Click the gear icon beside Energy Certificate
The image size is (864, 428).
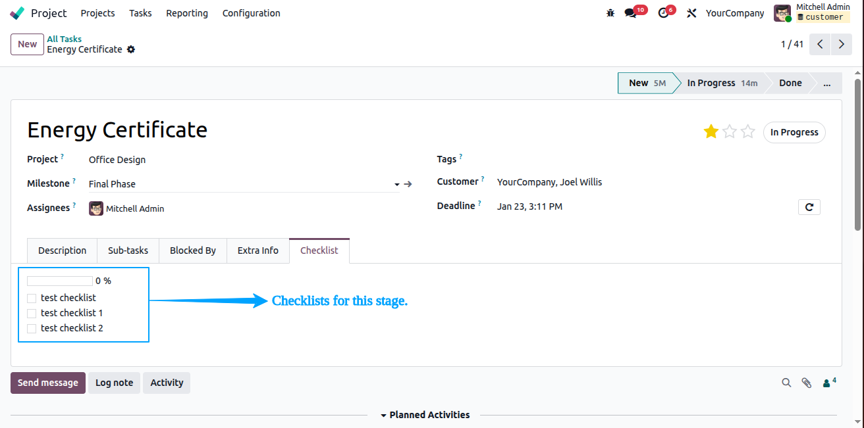click(131, 49)
